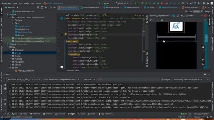Expand the drawable folder

coord(10,50)
